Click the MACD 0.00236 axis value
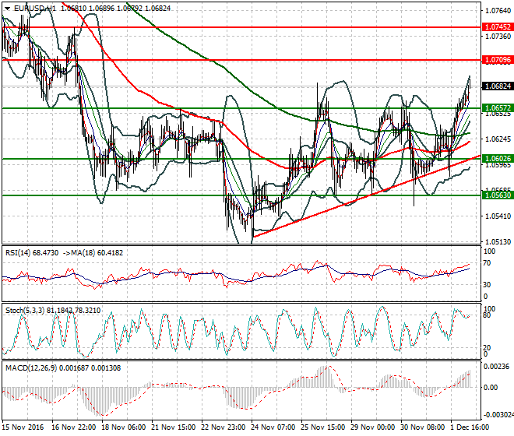 point(497,367)
